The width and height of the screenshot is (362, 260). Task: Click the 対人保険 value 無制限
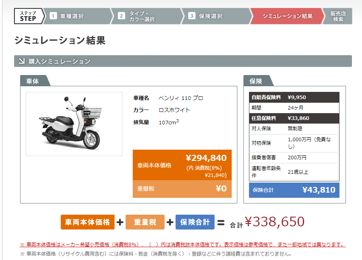point(295,129)
